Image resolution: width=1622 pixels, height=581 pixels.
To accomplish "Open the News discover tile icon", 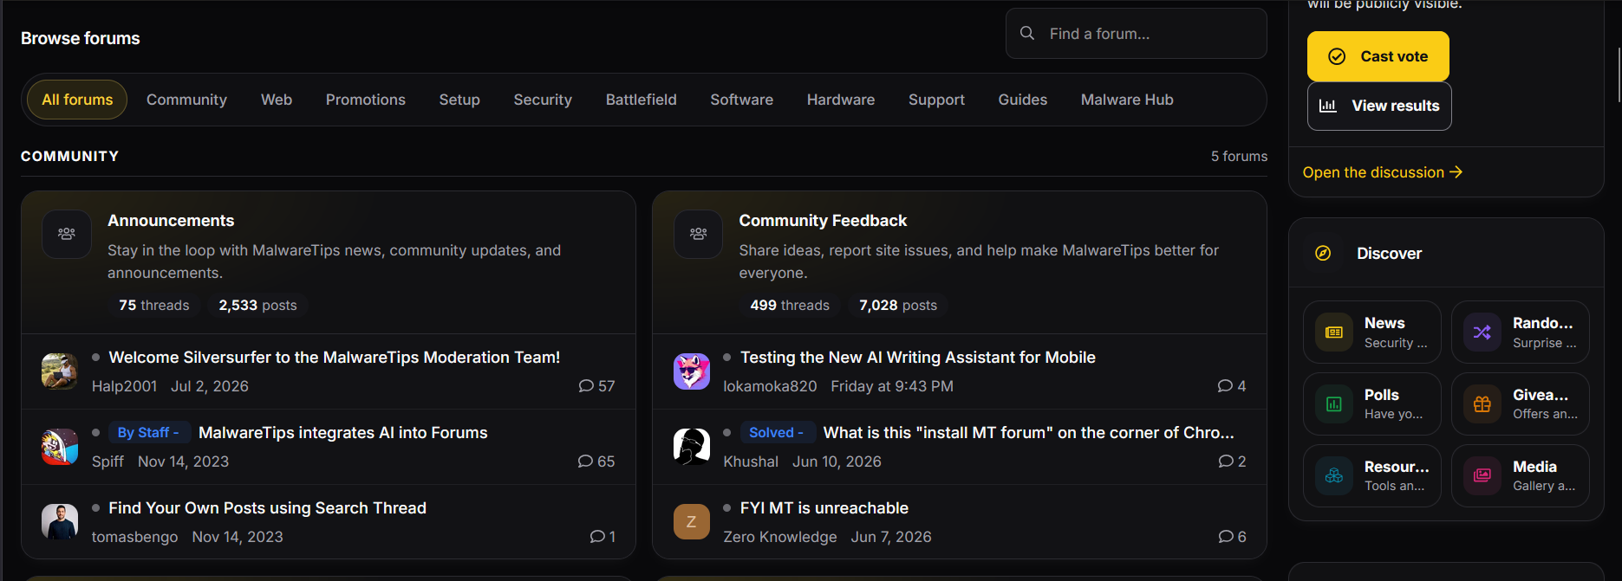I will pyautogui.click(x=1334, y=332).
